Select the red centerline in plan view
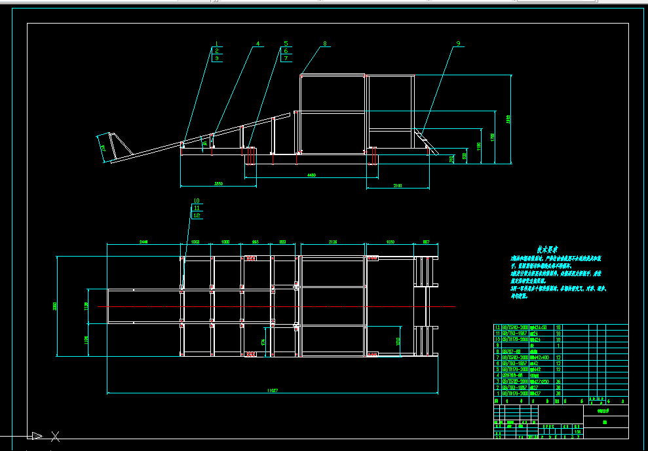This screenshot has width=648, height=451. coord(276,307)
